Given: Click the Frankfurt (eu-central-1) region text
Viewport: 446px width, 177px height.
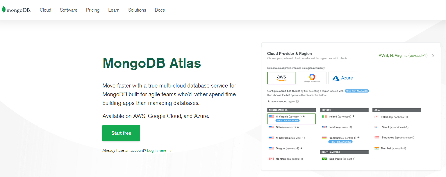Looking at the screenshot, I should tap(342, 138).
